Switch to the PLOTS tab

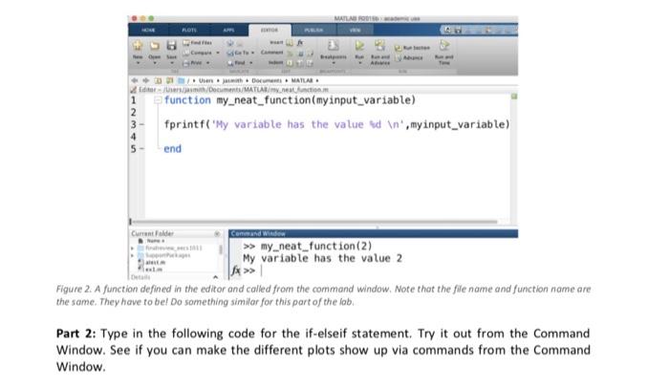point(189,31)
